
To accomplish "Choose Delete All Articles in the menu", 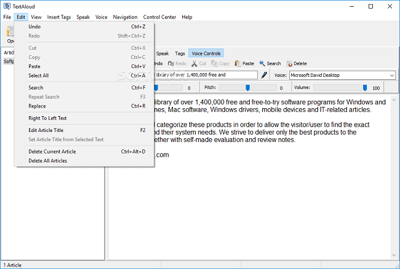I will point(84,161).
